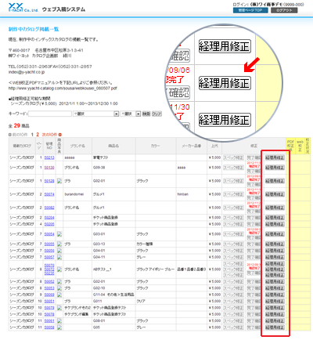
Task: Open the product photo icon for item 50079
Action: click(x=59, y=308)
